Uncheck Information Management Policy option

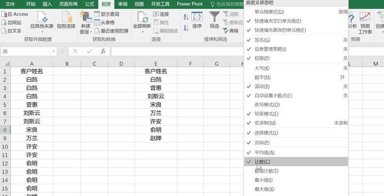(296, 49)
